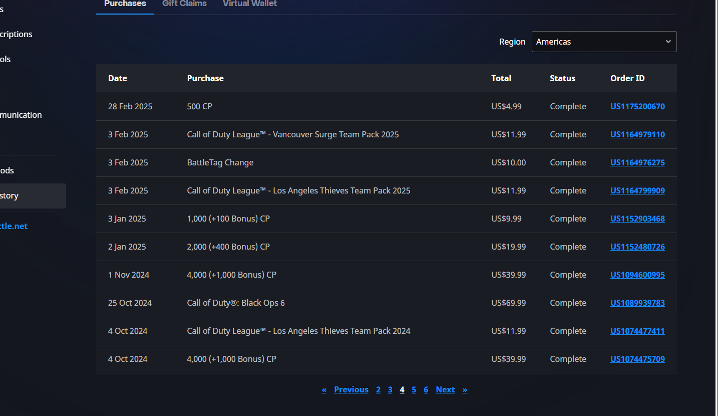718x416 pixels.
Task: Select the BattleTag Change purchase
Action: pos(220,162)
